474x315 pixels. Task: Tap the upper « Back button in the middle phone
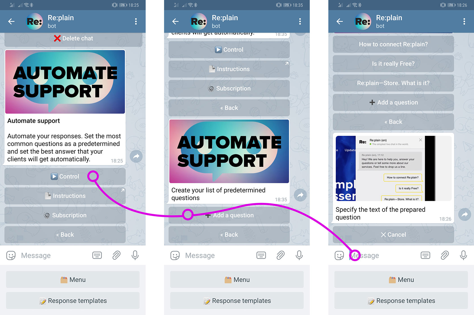229,108
